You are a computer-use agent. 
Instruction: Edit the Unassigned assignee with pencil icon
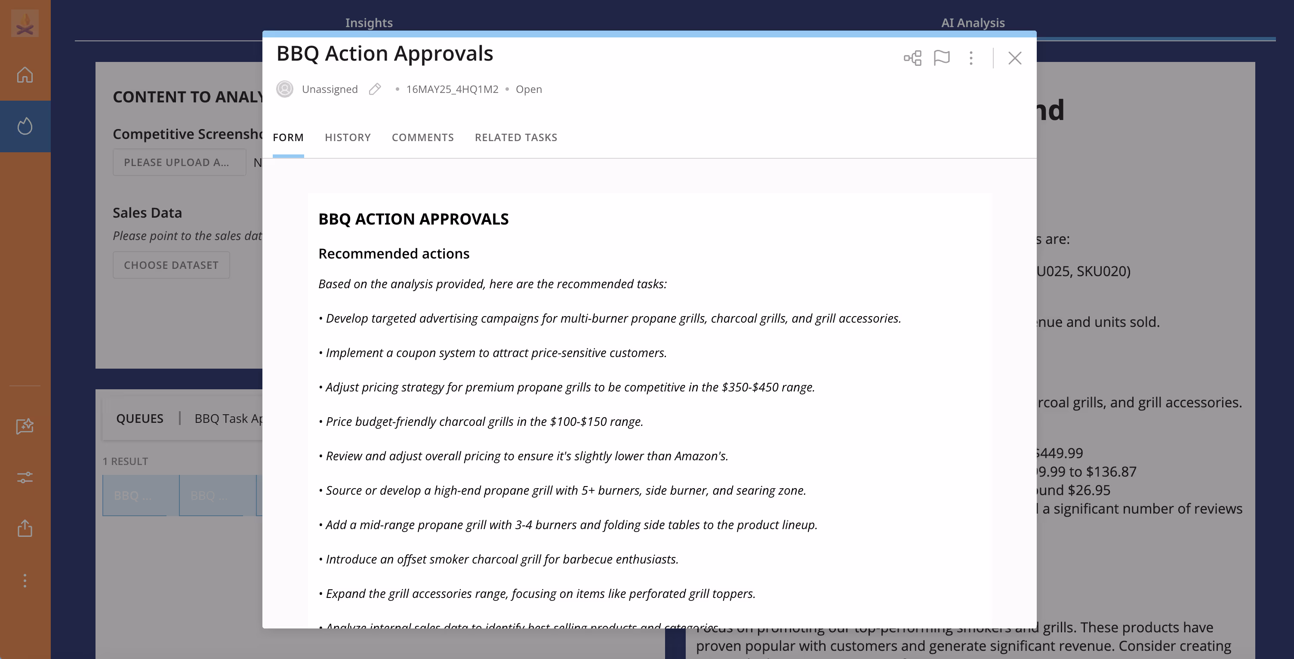tap(375, 89)
